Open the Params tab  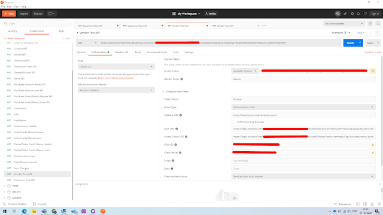[x=81, y=52]
